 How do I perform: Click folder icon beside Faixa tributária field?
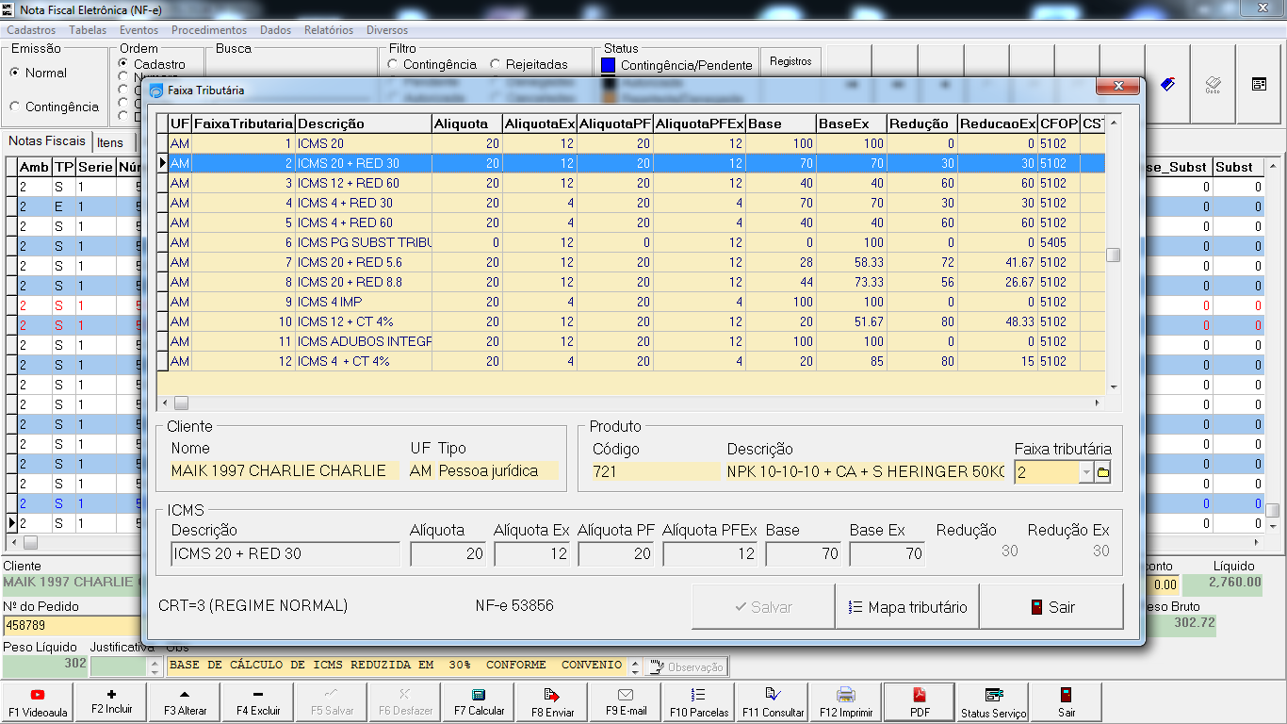pos(1103,473)
